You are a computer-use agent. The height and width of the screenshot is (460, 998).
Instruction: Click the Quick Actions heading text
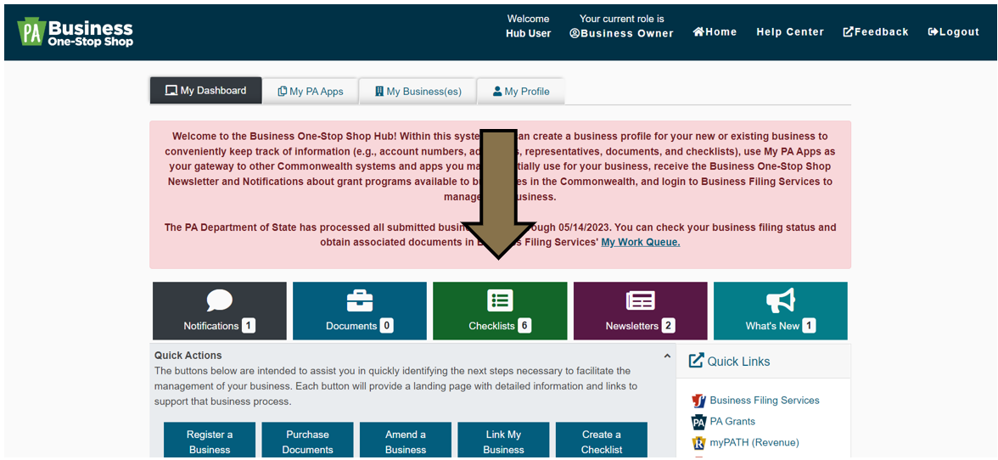click(x=188, y=356)
